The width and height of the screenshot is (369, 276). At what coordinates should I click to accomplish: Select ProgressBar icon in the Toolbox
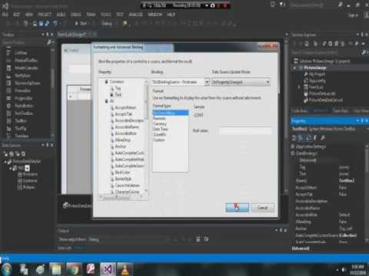click(9, 98)
